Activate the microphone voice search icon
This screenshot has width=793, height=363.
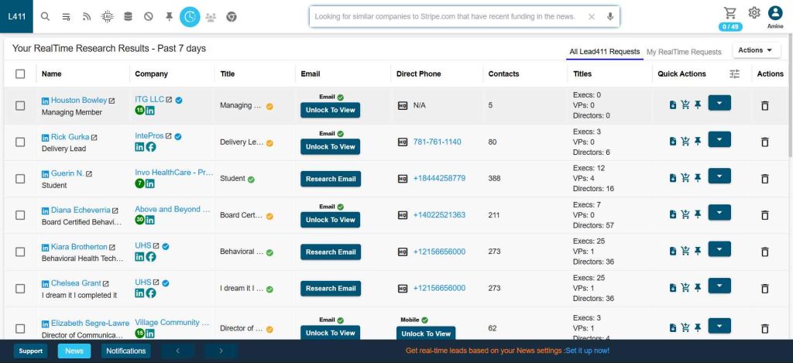point(610,17)
